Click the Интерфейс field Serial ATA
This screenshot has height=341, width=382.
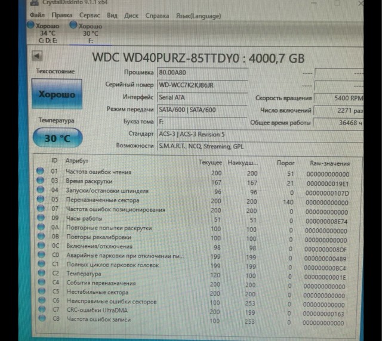(202, 97)
